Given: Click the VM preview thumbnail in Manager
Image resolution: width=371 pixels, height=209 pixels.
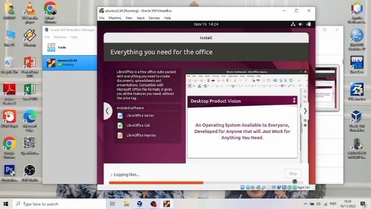Looking at the screenshot, I should (327, 88).
